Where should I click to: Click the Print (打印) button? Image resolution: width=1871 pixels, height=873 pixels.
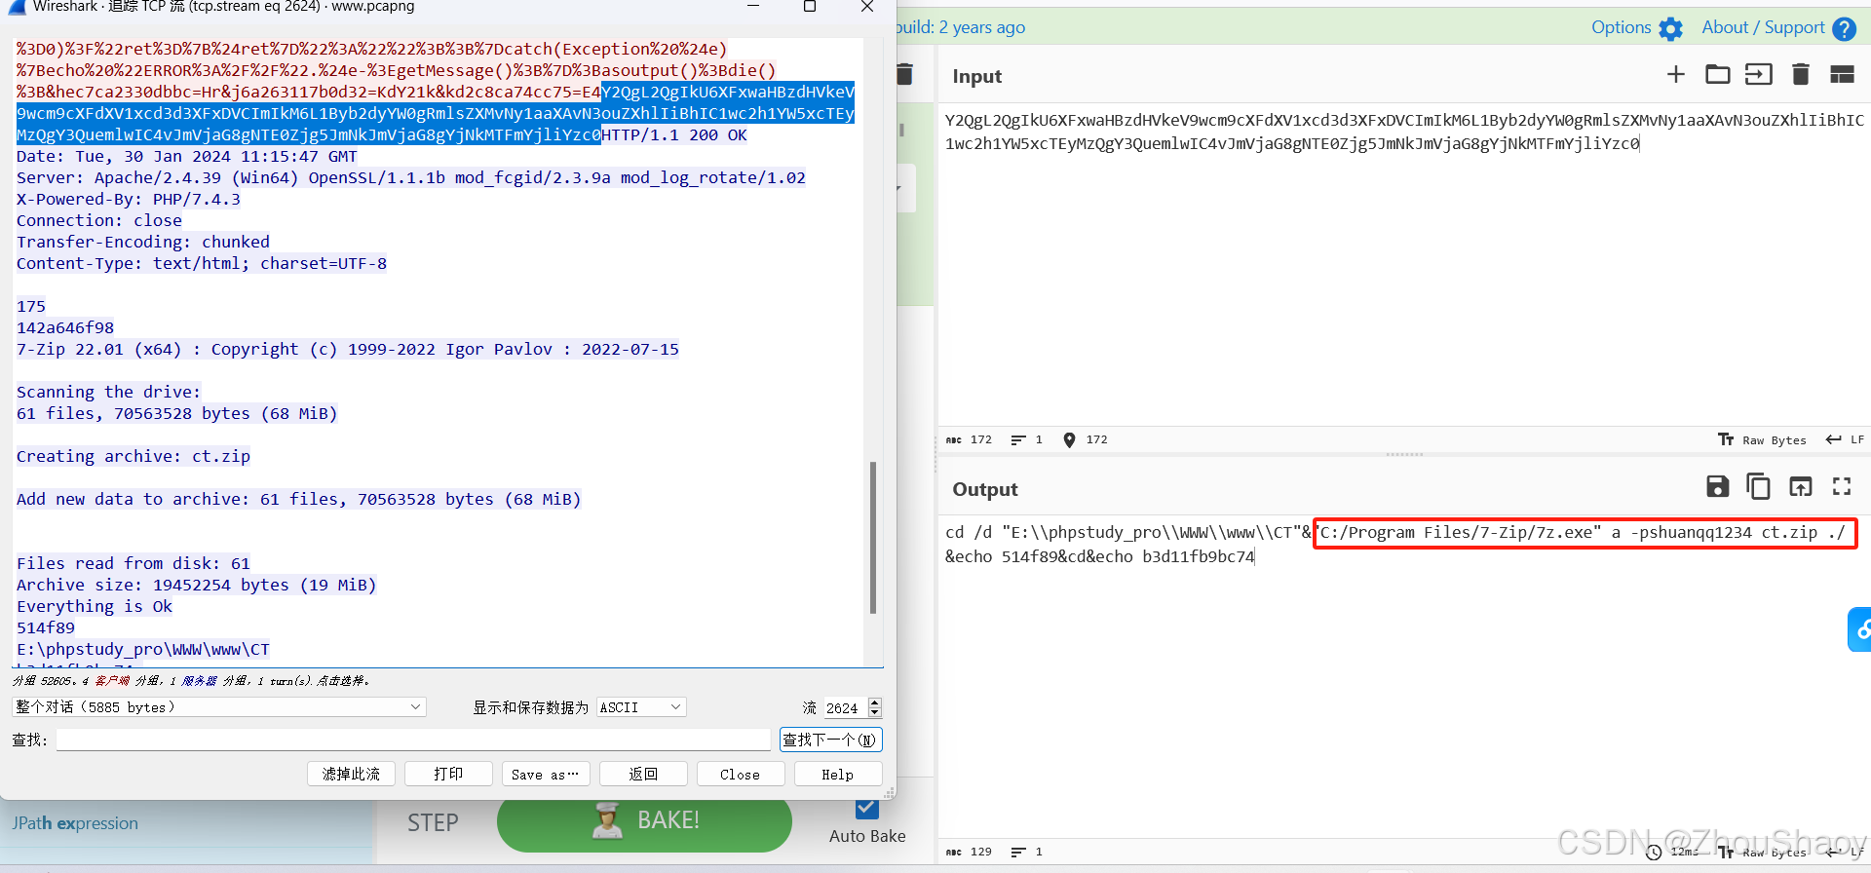tap(448, 774)
